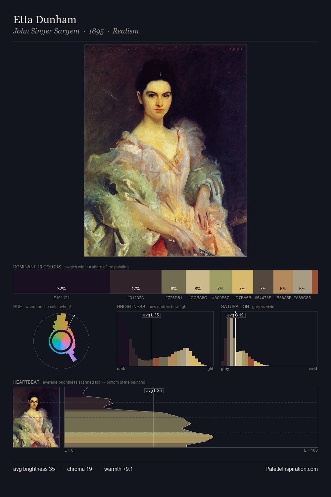Click 'avg brightness 35' in footer
The height and width of the screenshot is (497, 331).
34,469
